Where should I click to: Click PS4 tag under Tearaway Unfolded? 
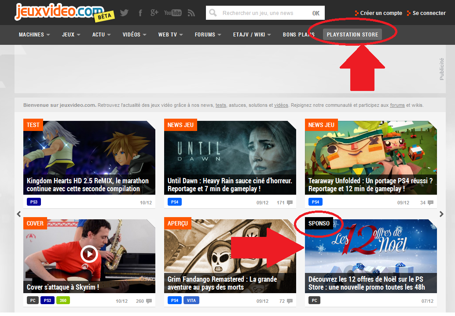(x=316, y=202)
